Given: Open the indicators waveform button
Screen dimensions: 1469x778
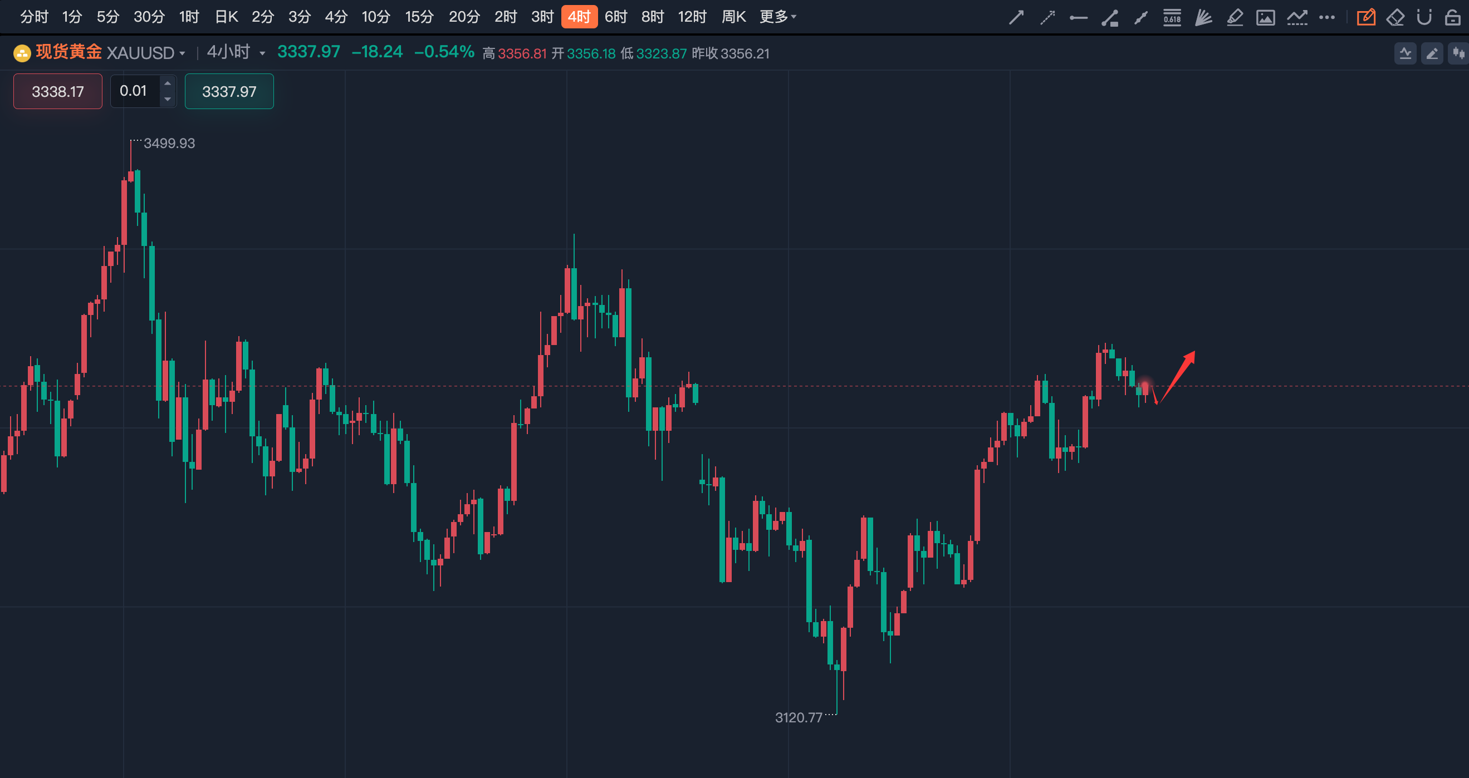Looking at the screenshot, I should click(1405, 53).
